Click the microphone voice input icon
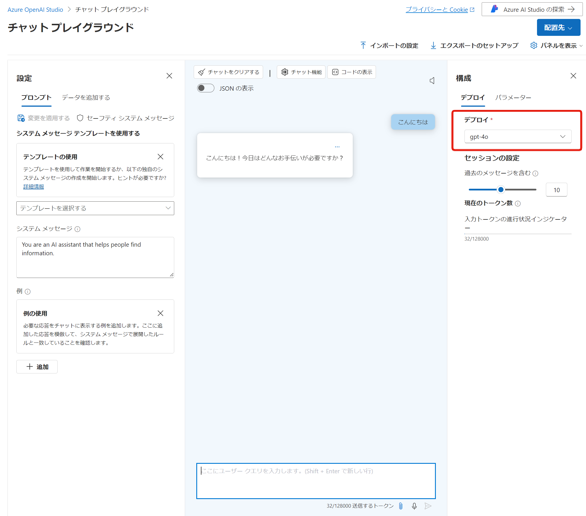This screenshot has height=516, width=586. [414, 506]
